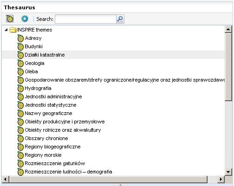Image resolution: width=234 pixels, height=186 pixels.
Task: Select Obiekty produkcyjne i przemysłowe
Action: 65,122
